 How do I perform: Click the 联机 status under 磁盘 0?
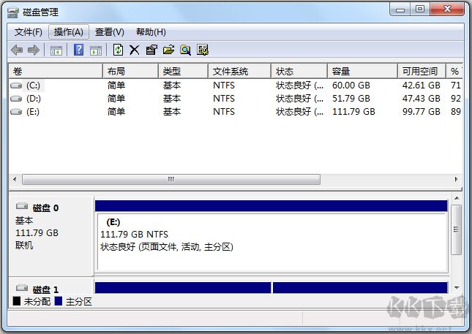tap(24, 246)
